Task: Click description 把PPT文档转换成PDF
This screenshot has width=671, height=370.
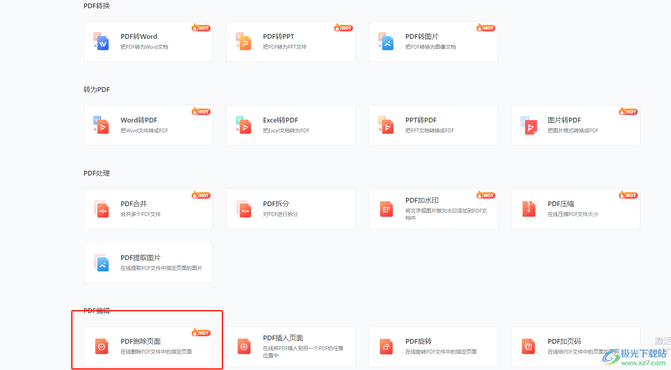Action: 430,131
